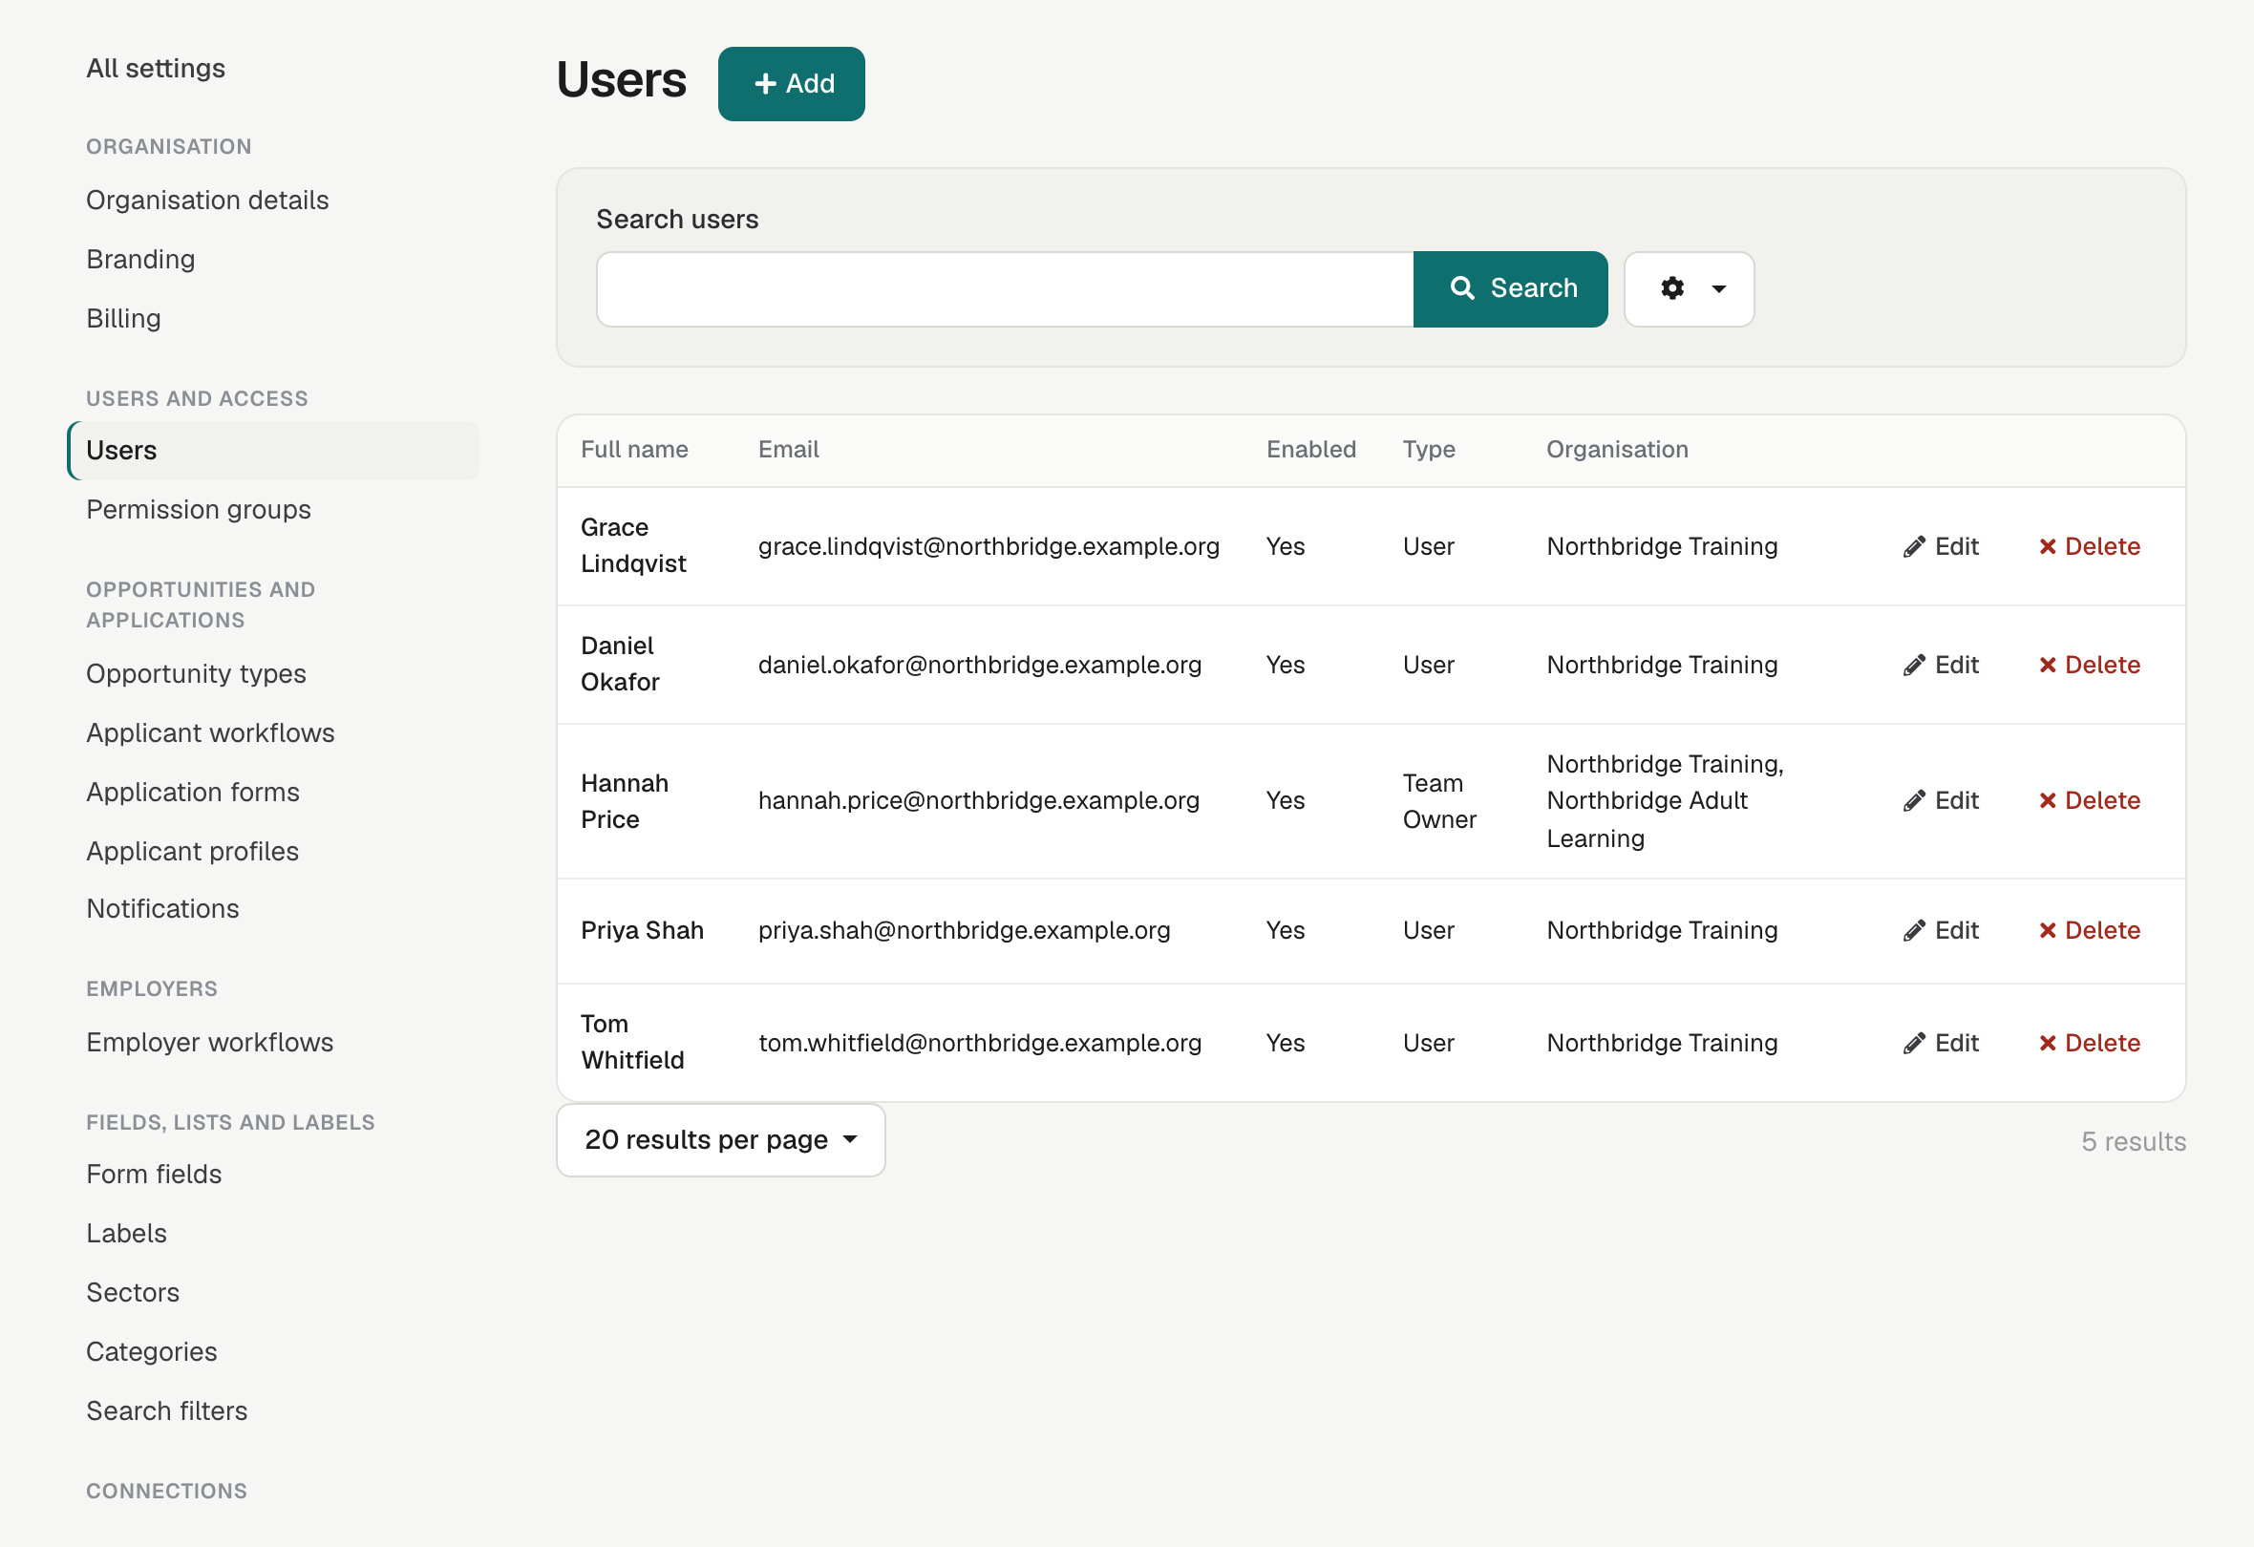Click the red X icon for Tom Whitfield
The height and width of the screenshot is (1547, 2254).
[2048, 1044]
